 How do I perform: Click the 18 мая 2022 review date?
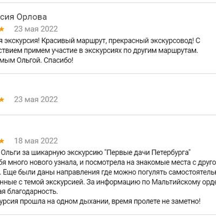click(36, 141)
